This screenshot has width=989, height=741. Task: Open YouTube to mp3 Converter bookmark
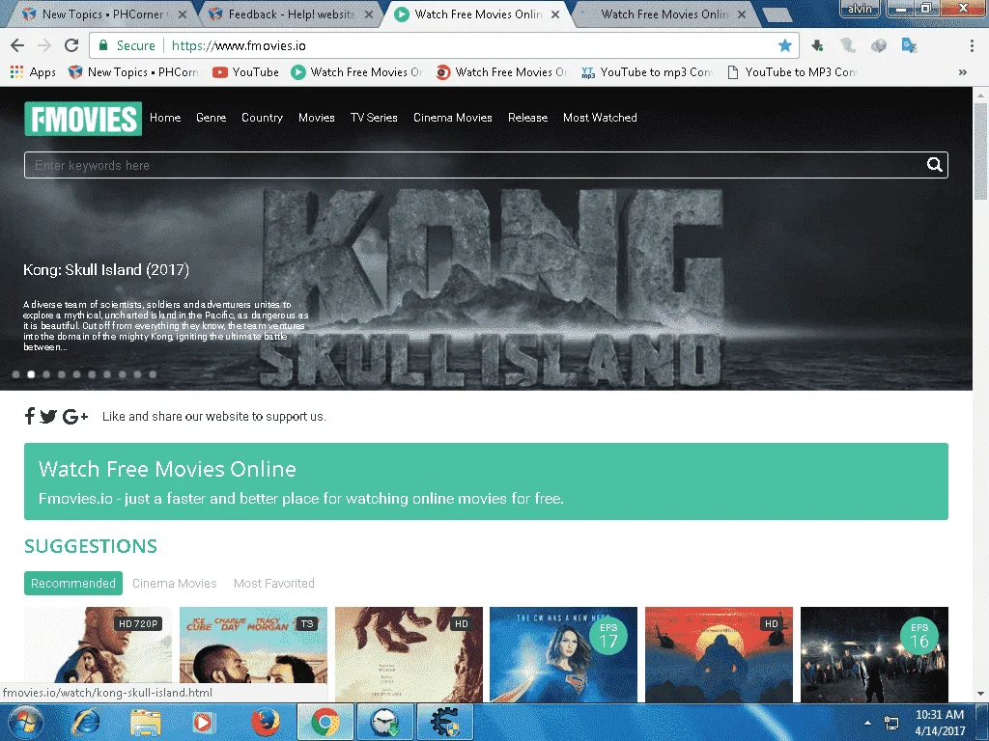coord(647,72)
